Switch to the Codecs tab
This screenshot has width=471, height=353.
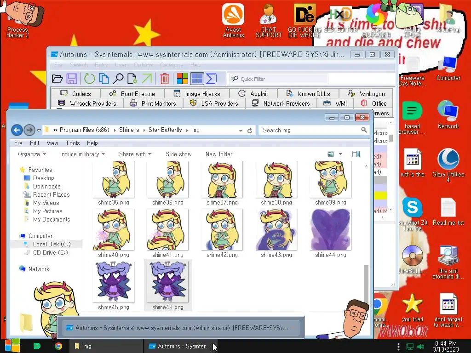pos(76,94)
